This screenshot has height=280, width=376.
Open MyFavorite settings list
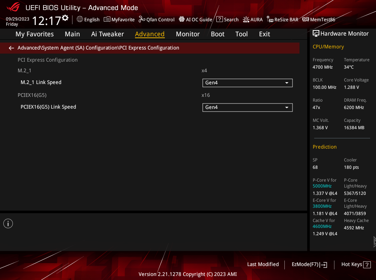tap(119, 19)
